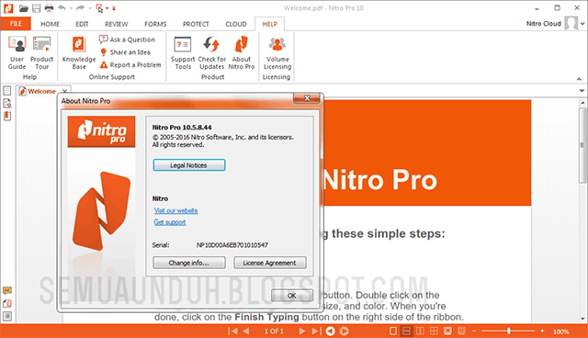Switch to the HOME tab
The width and height of the screenshot is (588, 338).
(x=50, y=24)
